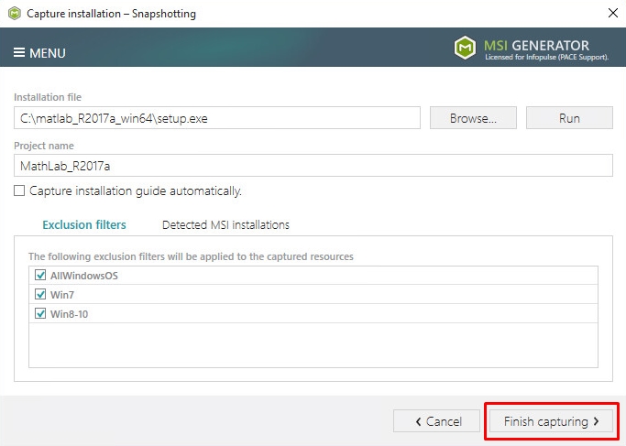Switch to Exclusion filters tab
The image size is (626, 446).
84,224
